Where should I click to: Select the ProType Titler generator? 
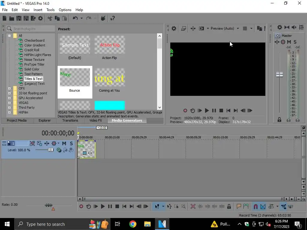[34, 64]
